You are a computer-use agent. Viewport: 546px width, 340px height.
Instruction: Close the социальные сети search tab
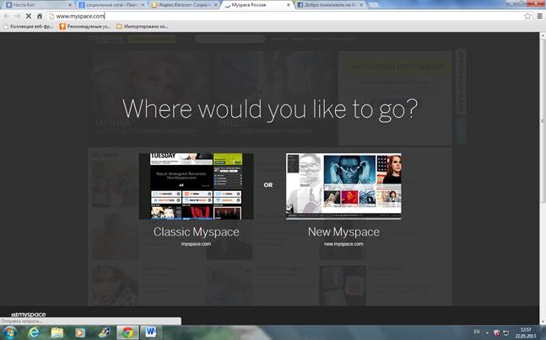pyautogui.click(x=143, y=5)
